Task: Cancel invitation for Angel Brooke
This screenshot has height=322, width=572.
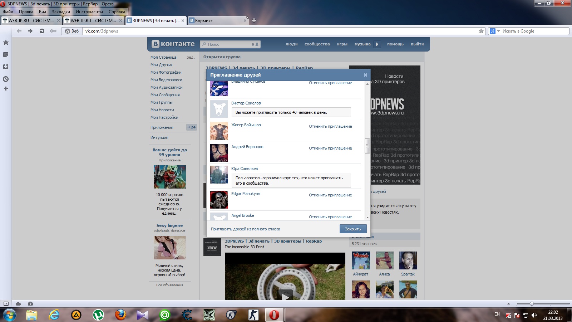Action: point(330,217)
